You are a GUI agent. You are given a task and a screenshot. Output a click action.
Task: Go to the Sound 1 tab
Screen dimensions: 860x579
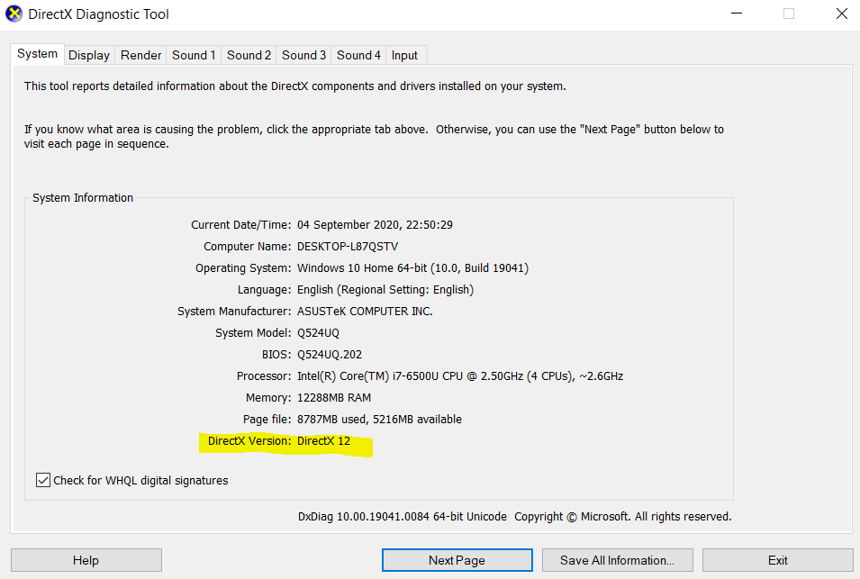point(194,55)
